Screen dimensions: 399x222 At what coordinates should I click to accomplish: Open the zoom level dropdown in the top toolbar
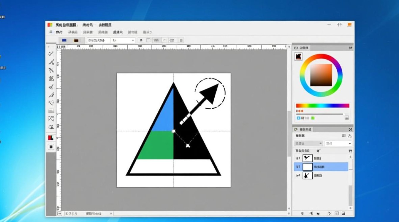point(133,40)
